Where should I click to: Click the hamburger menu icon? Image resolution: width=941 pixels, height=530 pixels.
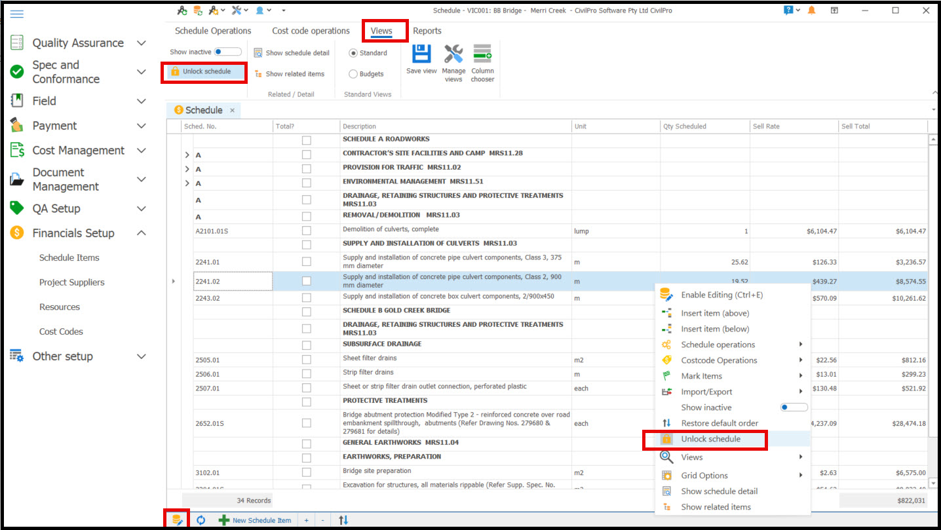pyautogui.click(x=17, y=14)
